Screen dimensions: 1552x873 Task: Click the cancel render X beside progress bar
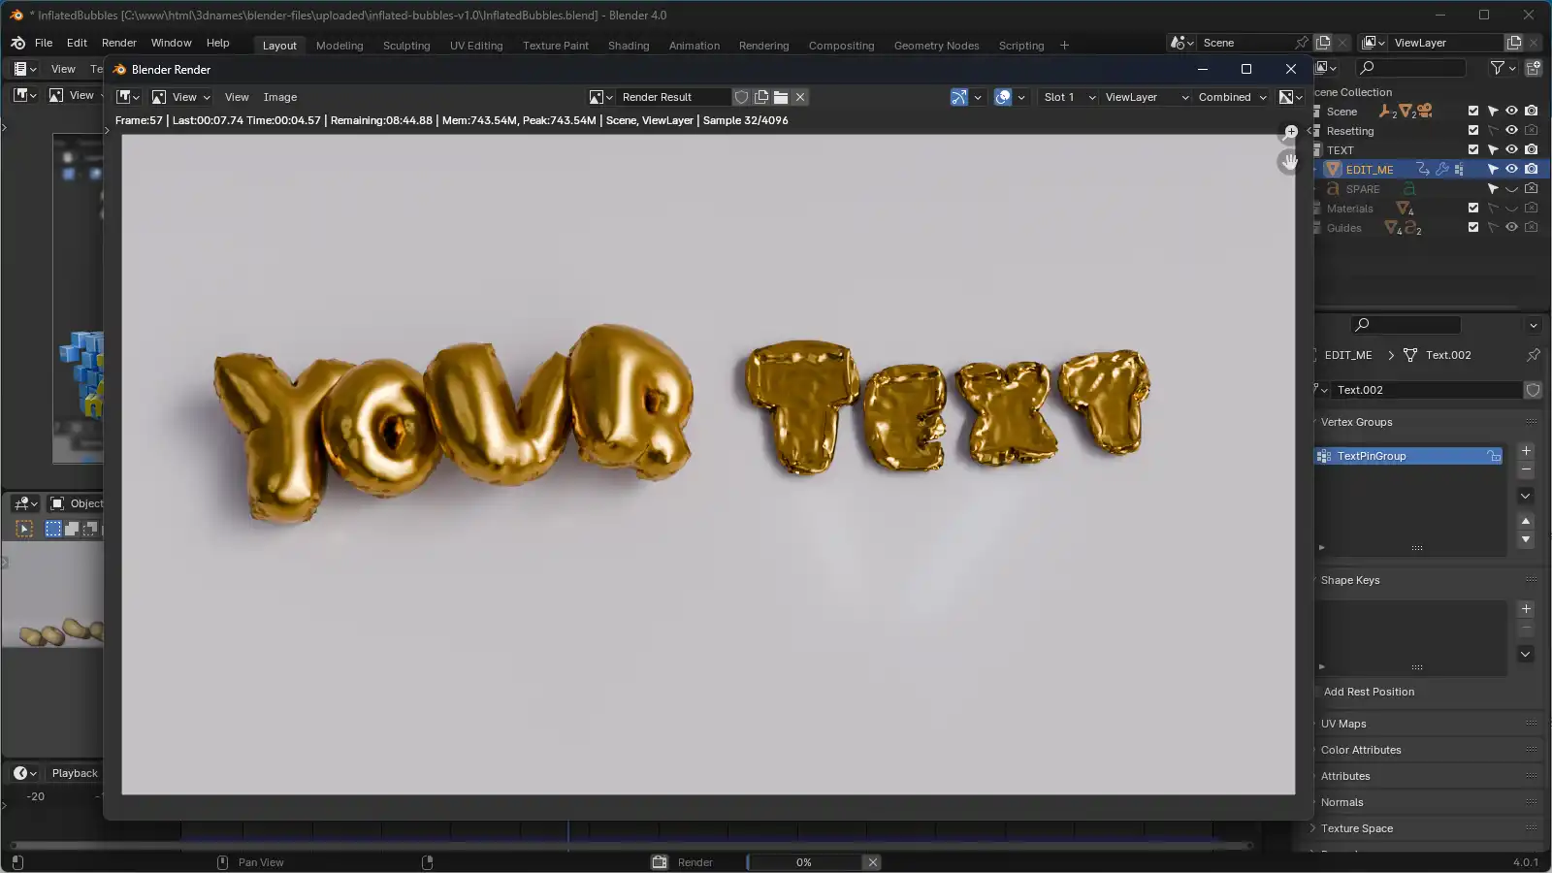(x=873, y=862)
